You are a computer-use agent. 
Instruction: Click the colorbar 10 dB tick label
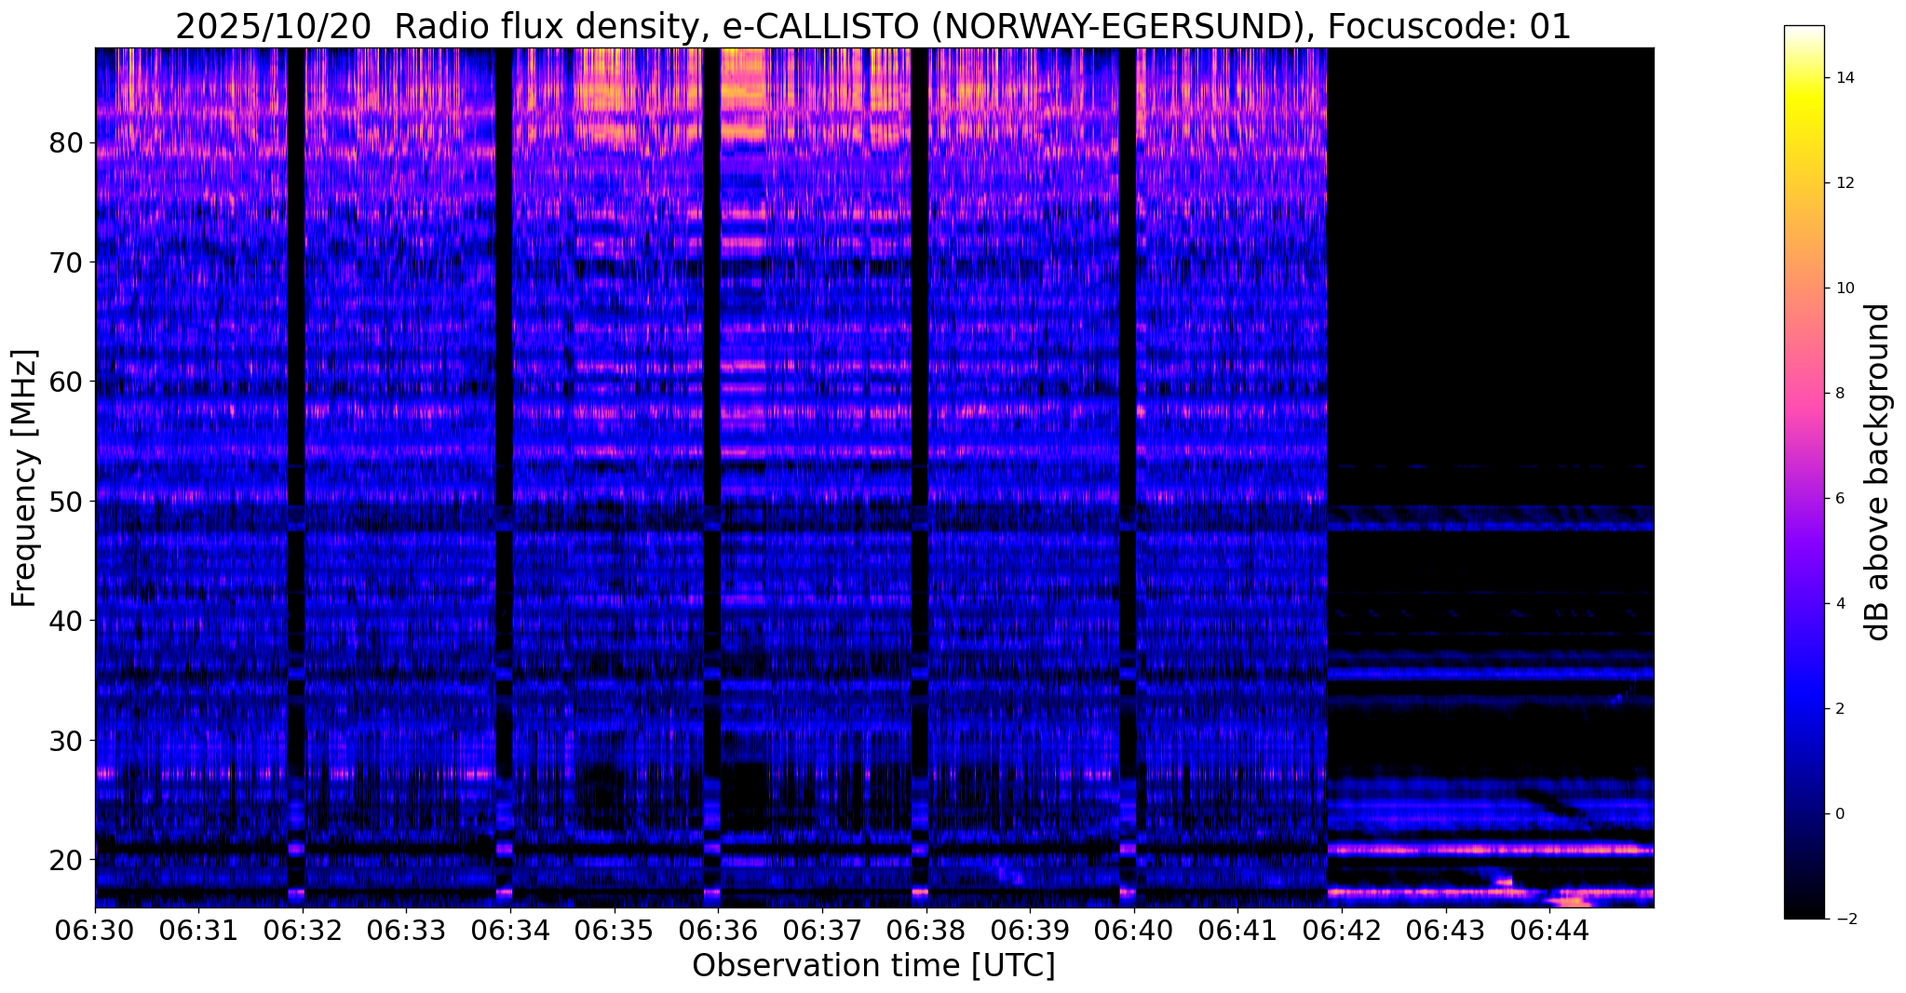[1844, 289]
